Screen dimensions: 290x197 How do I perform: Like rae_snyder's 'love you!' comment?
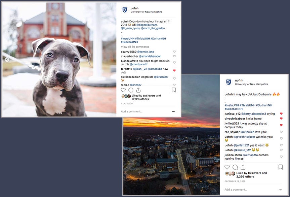[x=281, y=132]
